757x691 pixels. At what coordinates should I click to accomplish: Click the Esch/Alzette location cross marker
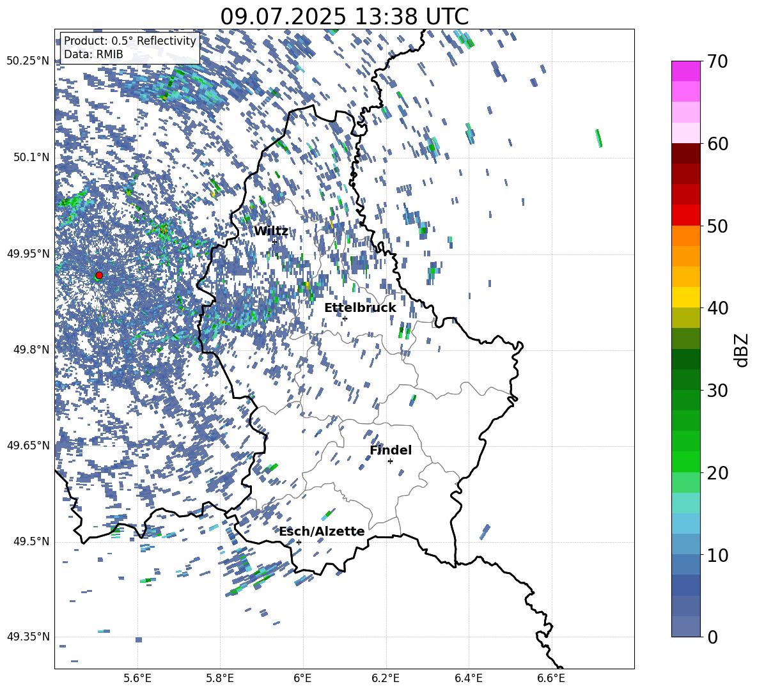click(299, 542)
